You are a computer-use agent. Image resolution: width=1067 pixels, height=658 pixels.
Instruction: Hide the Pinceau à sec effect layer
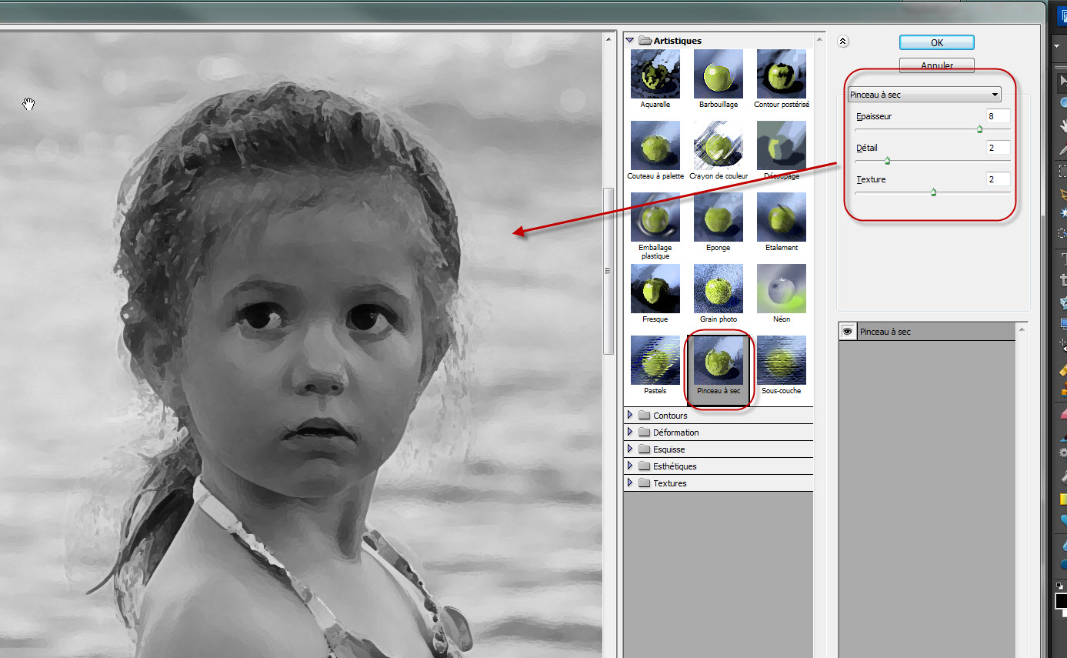coord(848,332)
